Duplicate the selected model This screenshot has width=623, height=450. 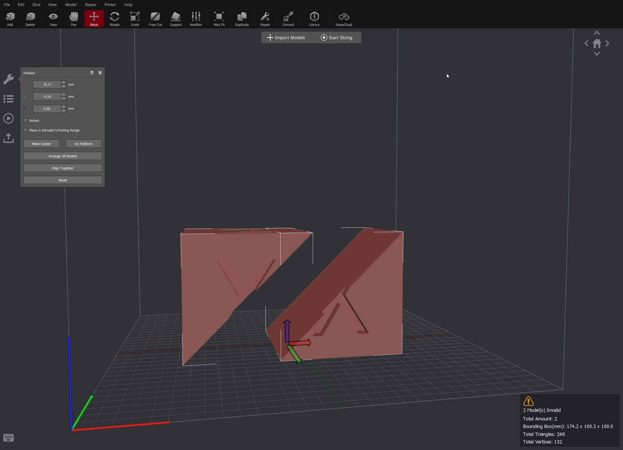point(242,18)
